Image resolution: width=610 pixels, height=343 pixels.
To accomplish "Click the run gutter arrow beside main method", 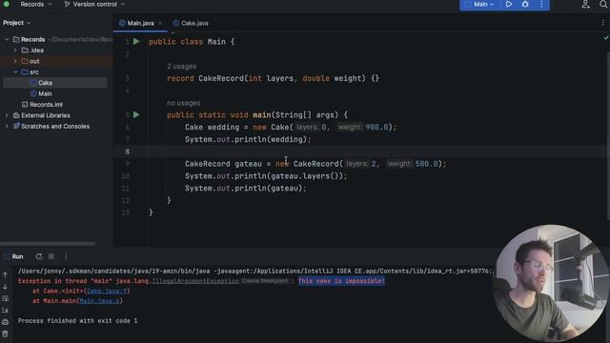I will click(136, 114).
